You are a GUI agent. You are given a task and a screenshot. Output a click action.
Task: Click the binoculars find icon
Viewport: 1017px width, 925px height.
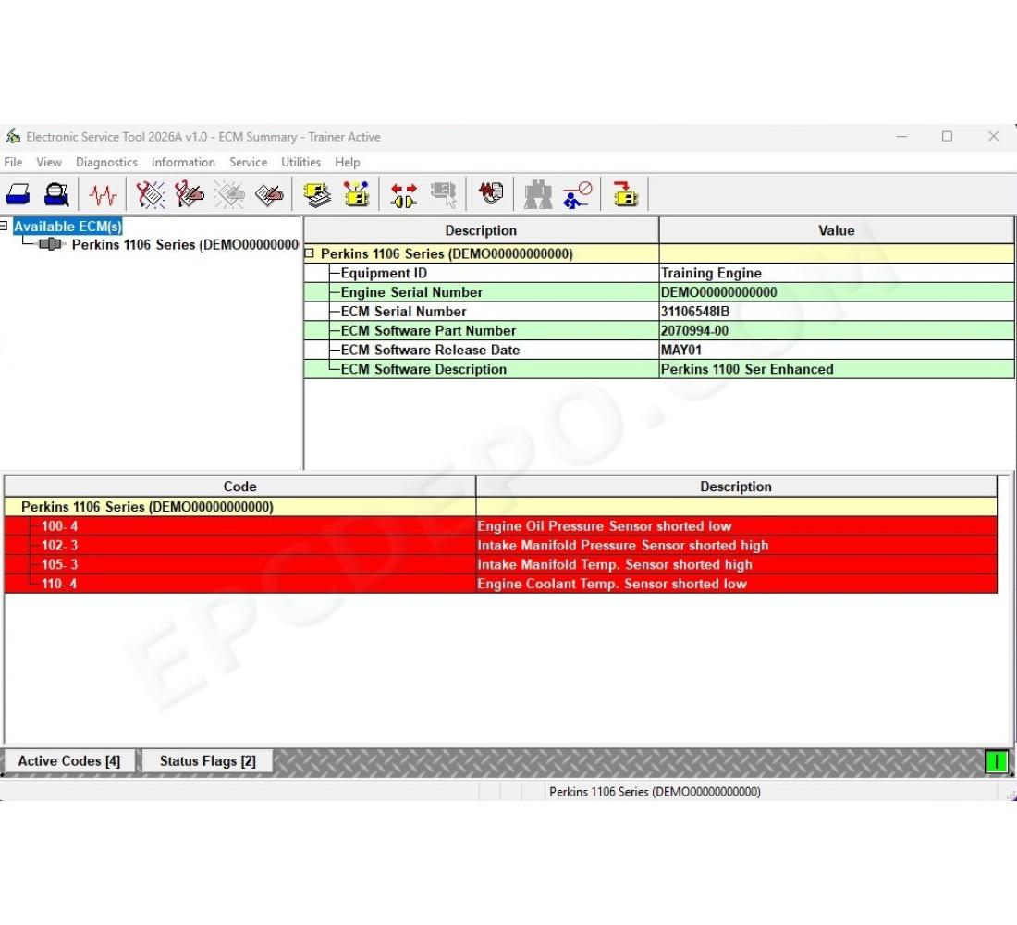[x=538, y=194]
